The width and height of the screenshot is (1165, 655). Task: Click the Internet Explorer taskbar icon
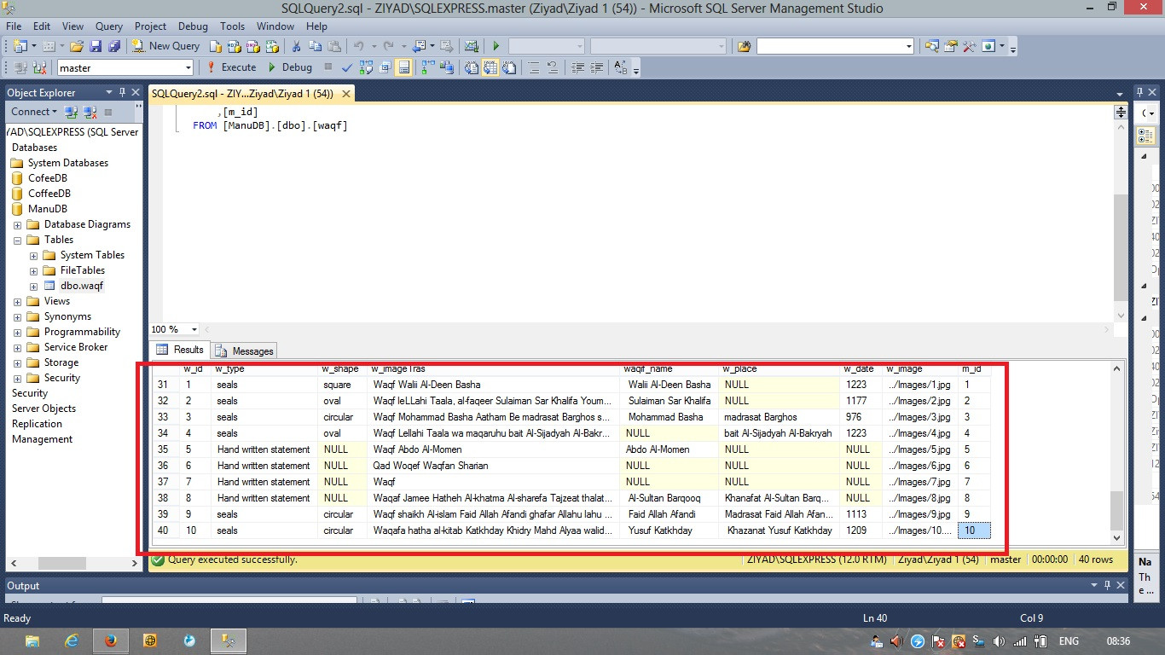click(72, 641)
